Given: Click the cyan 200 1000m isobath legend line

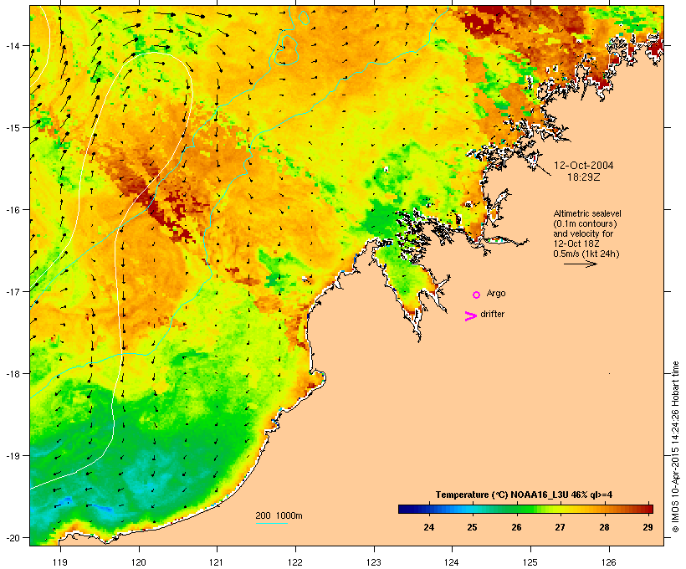Looking at the screenshot, I should [x=272, y=523].
